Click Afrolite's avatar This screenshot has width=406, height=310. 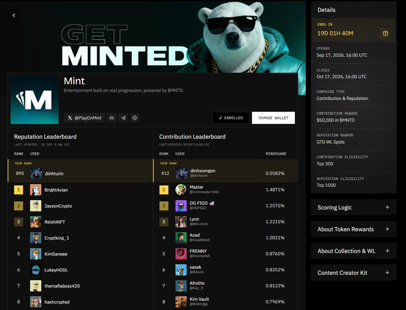tap(181, 286)
